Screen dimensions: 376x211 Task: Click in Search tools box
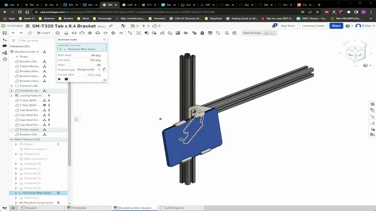[x=259, y=33]
